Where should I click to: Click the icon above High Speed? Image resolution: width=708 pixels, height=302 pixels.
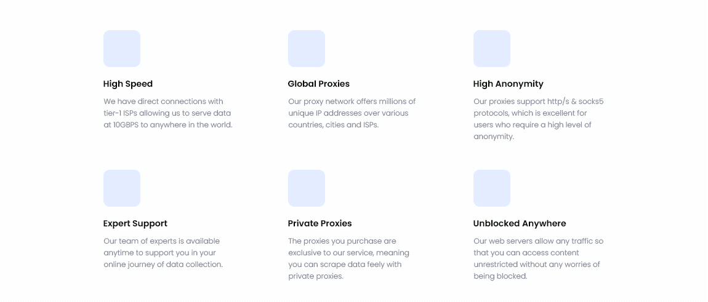coord(122,49)
